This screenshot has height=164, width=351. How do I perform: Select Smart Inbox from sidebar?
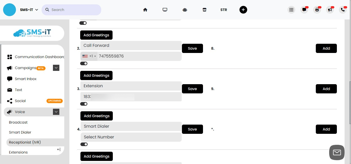click(25, 79)
